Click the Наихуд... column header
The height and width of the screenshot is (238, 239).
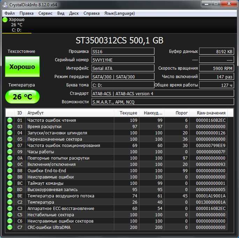pyautogui.click(x=152, y=113)
